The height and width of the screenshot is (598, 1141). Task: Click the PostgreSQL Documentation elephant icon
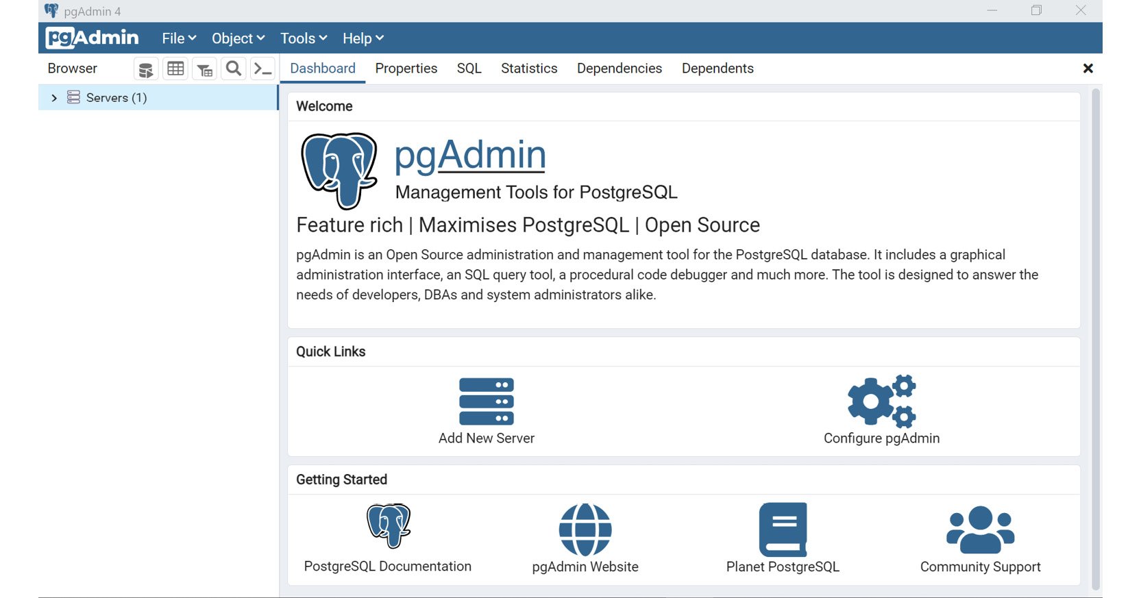[388, 526]
